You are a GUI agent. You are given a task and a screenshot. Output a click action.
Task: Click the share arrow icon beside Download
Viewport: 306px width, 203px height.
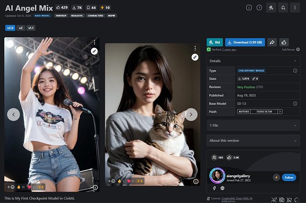[x=272, y=43]
